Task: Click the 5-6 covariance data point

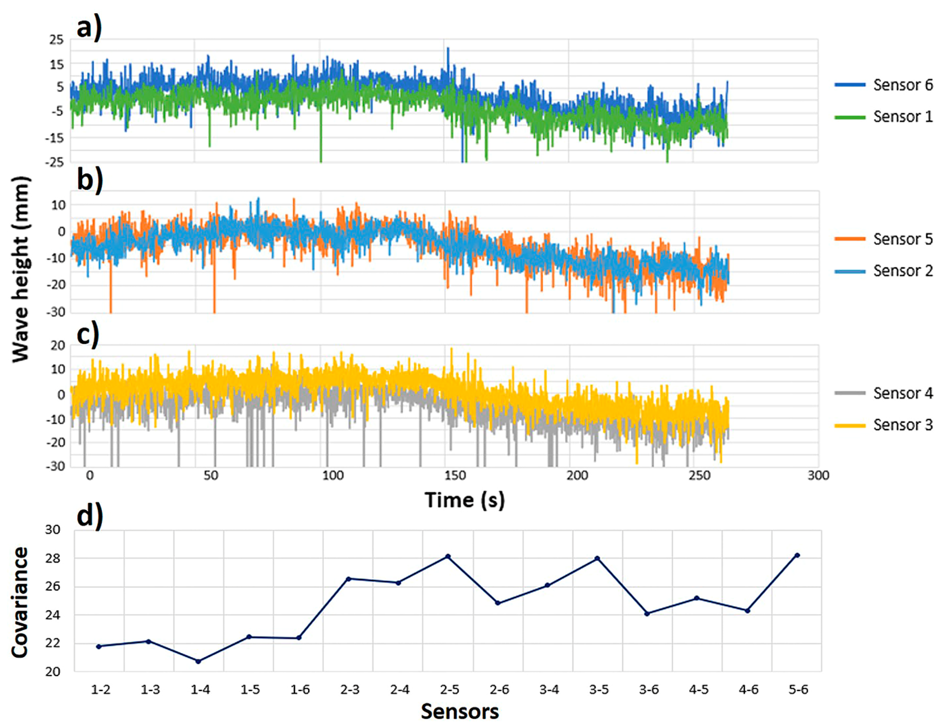Action: (x=797, y=555)
